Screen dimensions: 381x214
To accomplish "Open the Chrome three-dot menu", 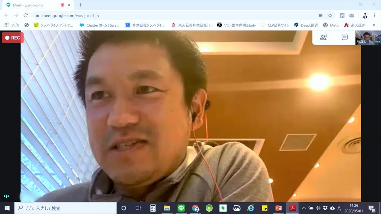I will click(x=375, y=16).
